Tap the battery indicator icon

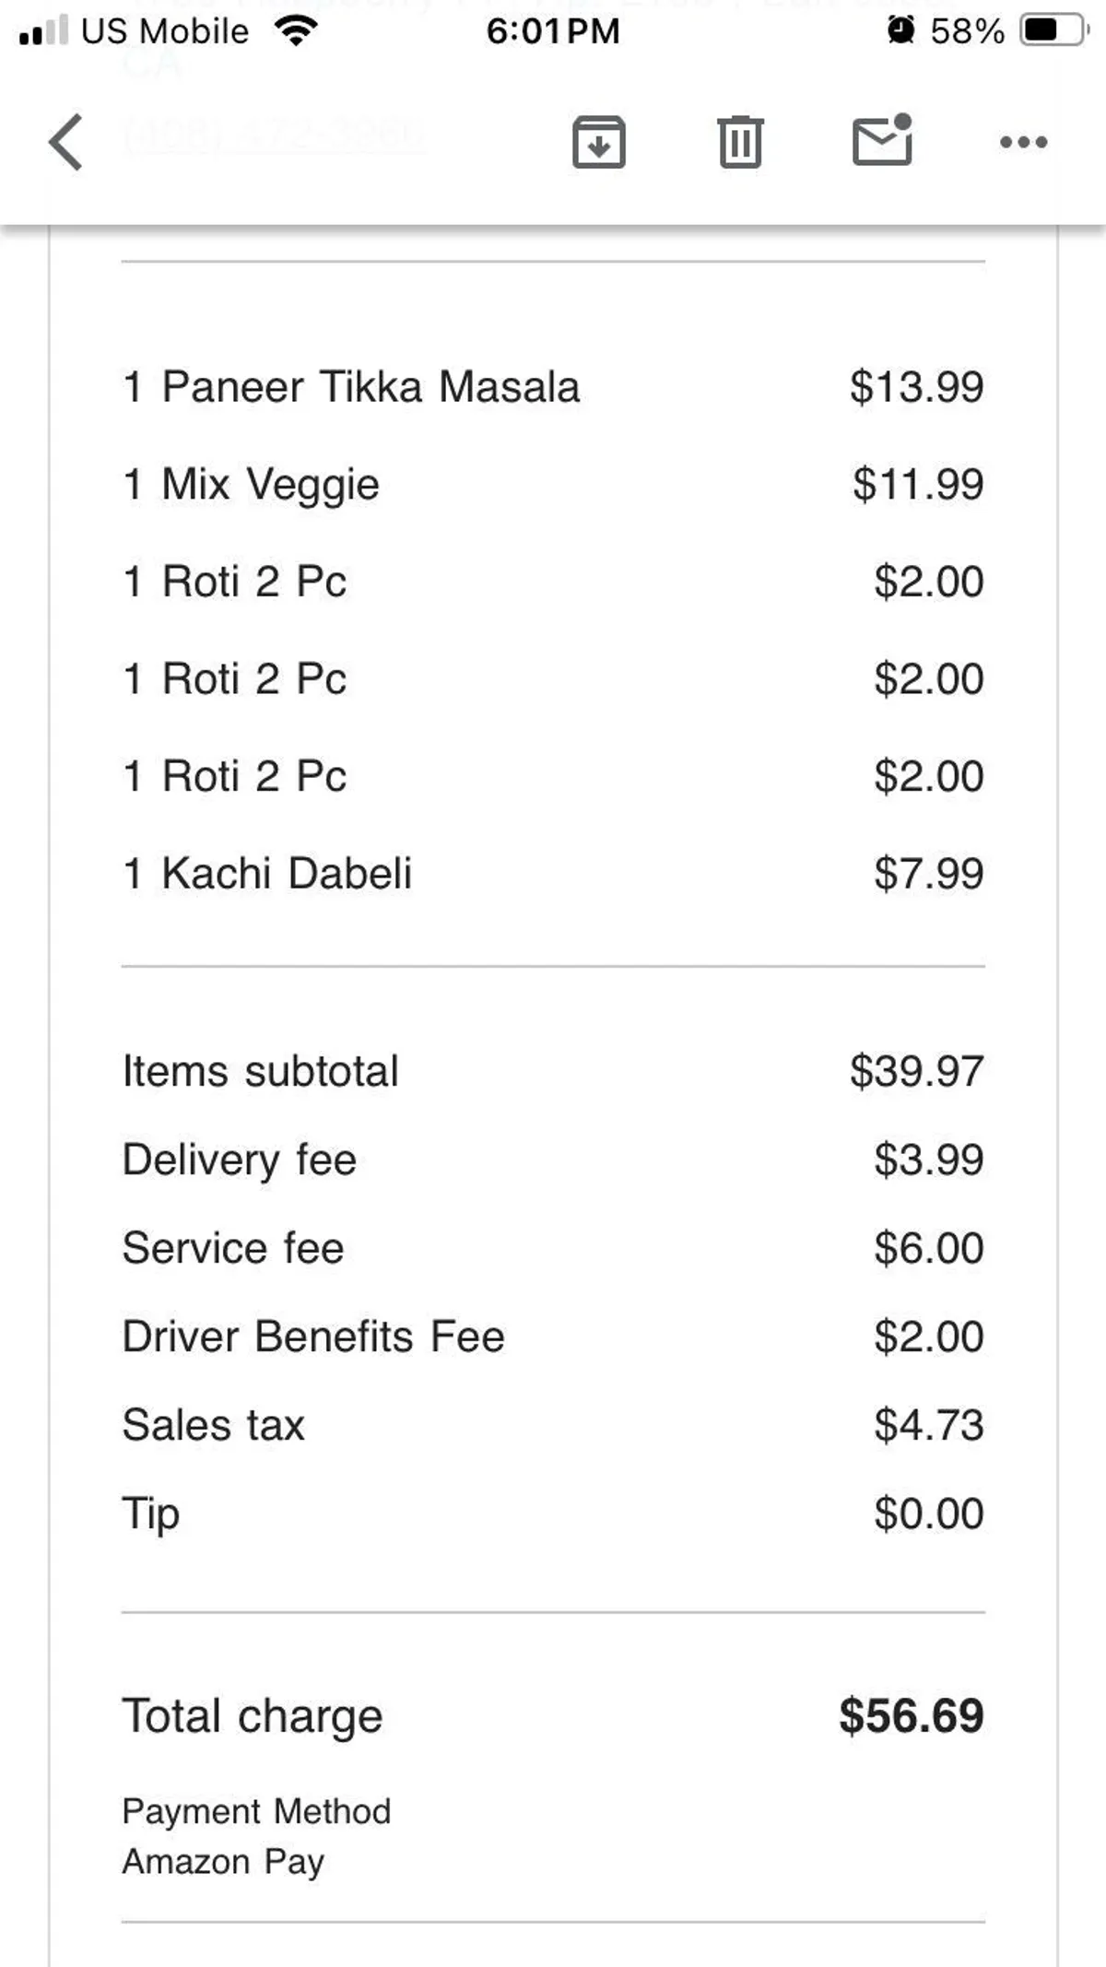tap(1052, 31)
